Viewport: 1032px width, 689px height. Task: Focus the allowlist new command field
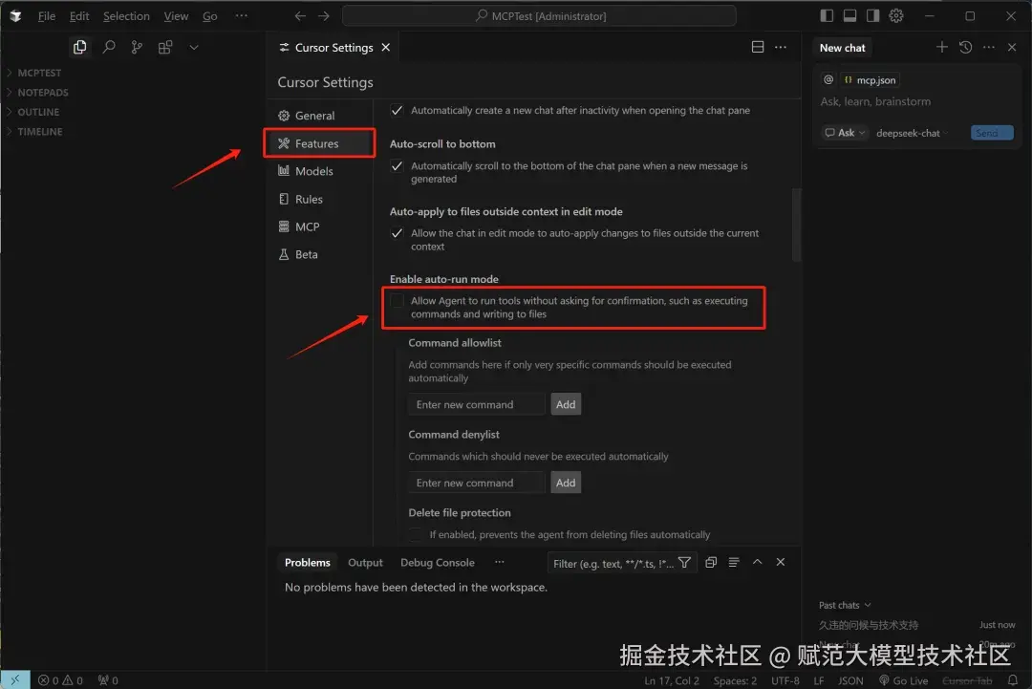477,404
